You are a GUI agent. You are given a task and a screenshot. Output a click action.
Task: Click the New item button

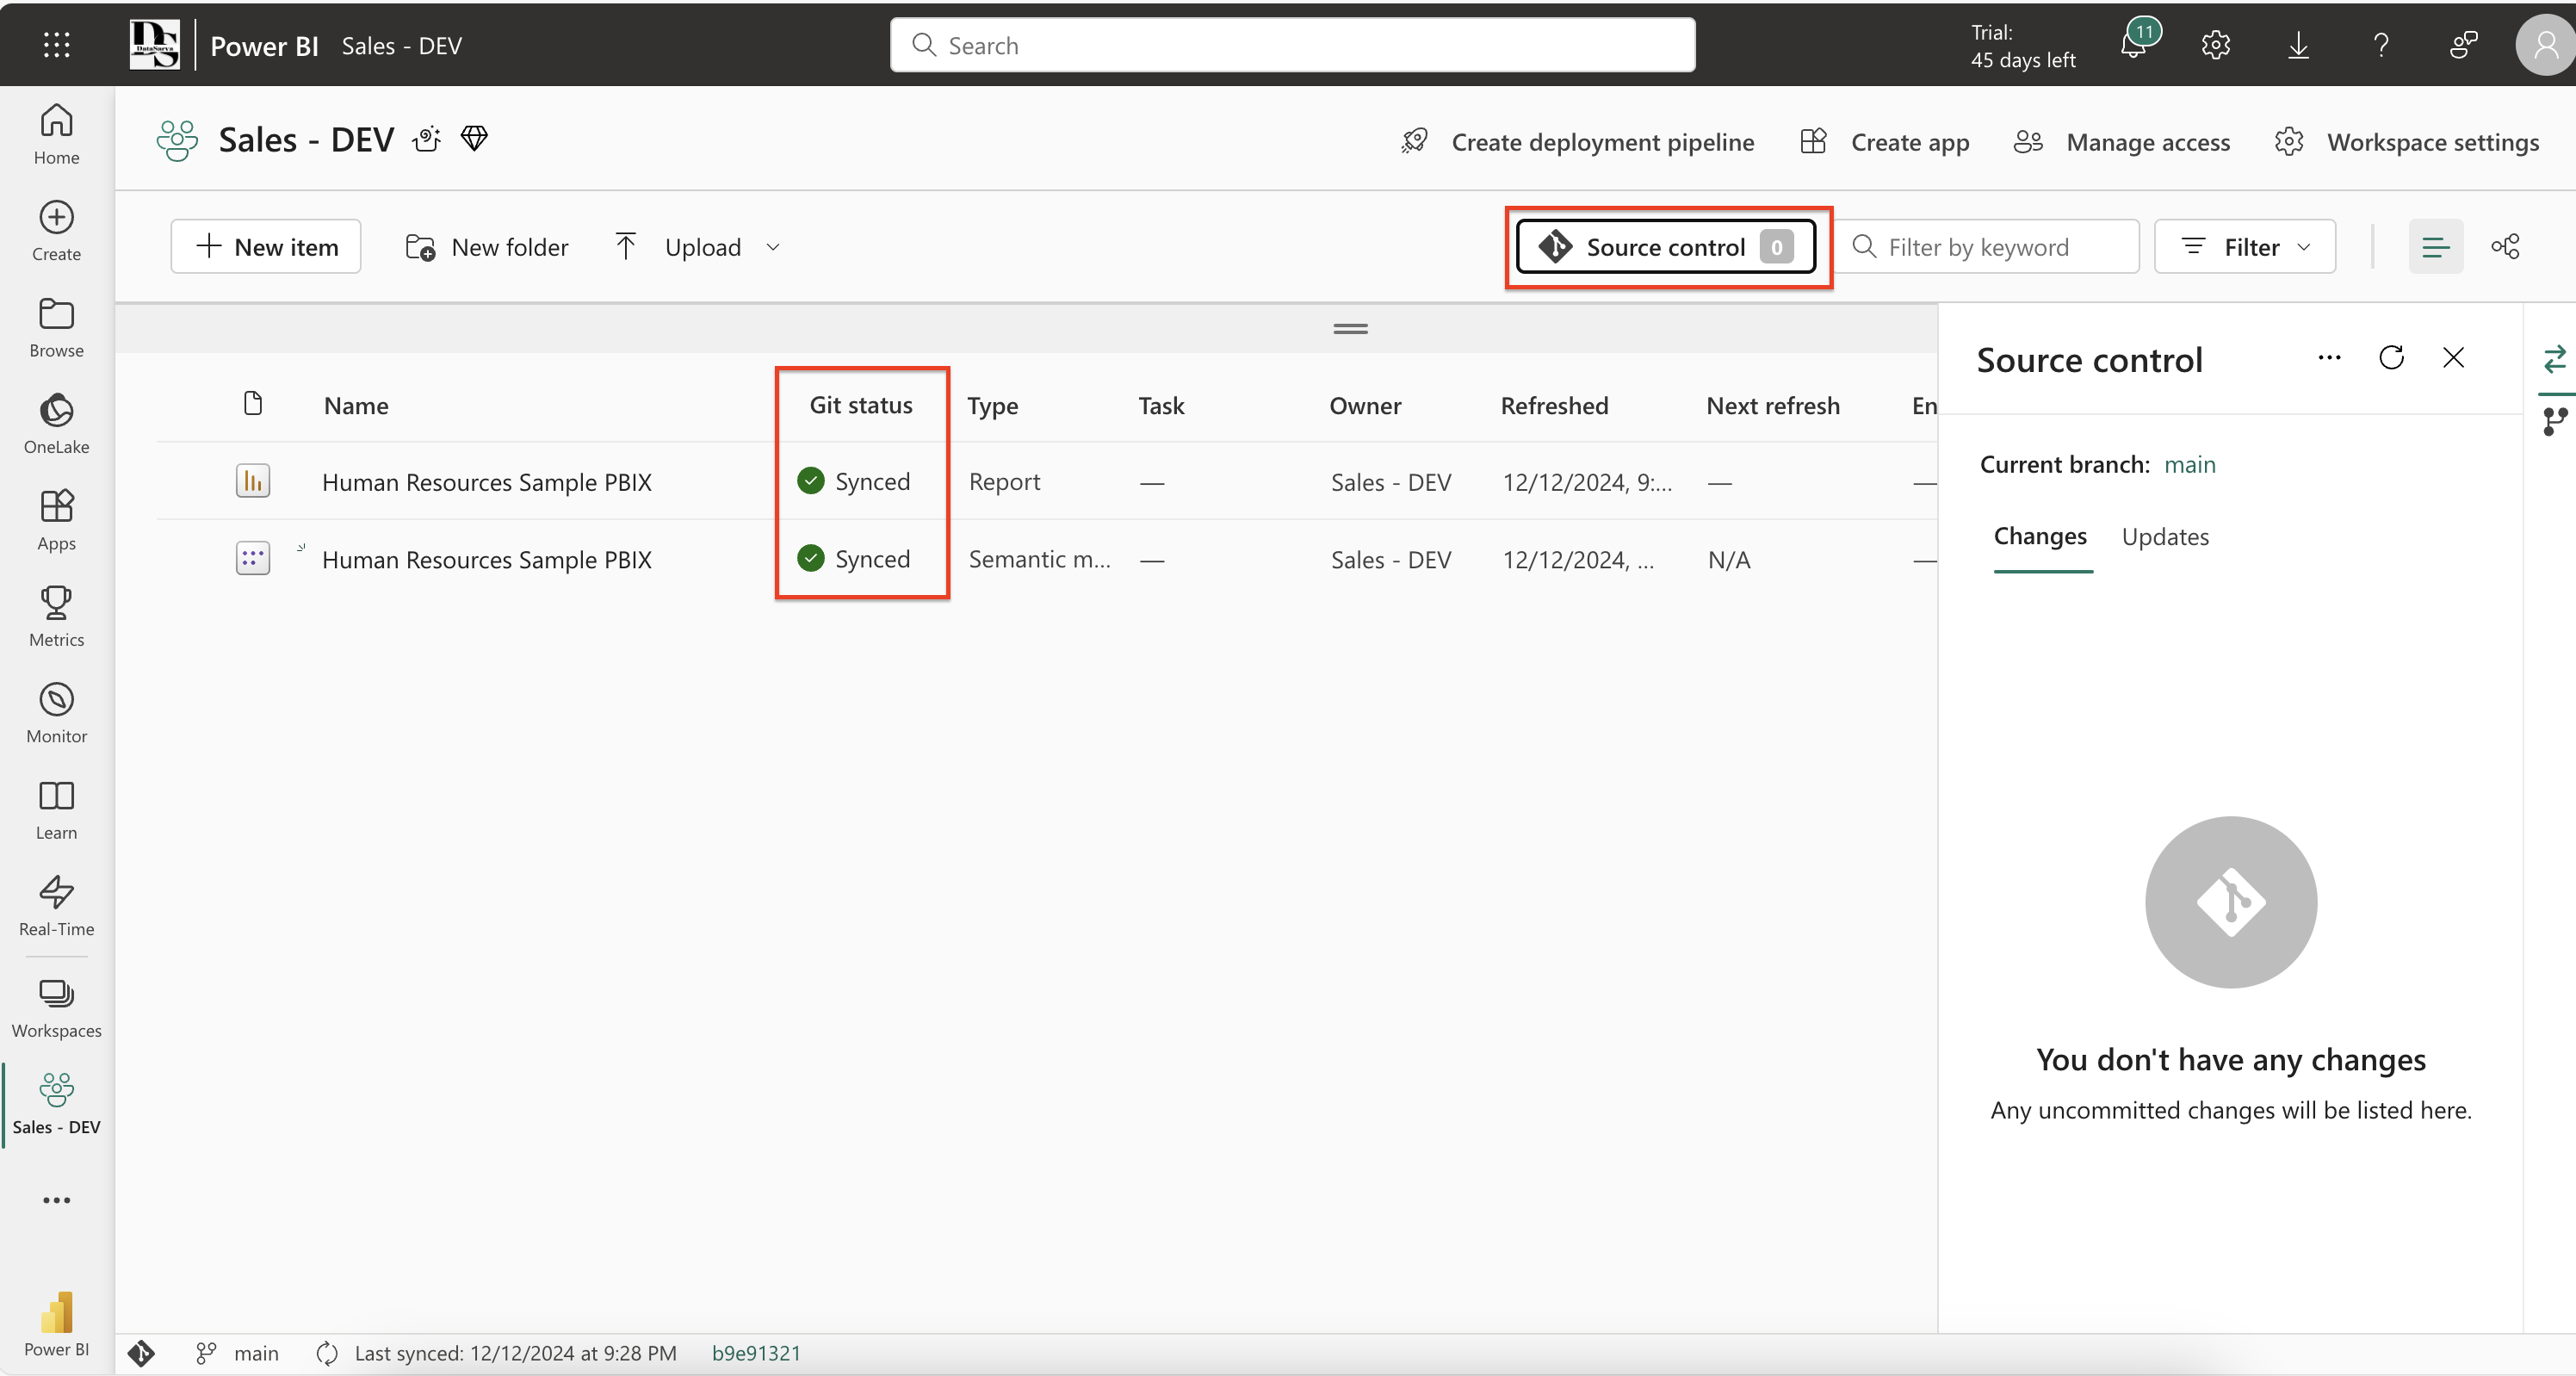(x=266, y=246)
